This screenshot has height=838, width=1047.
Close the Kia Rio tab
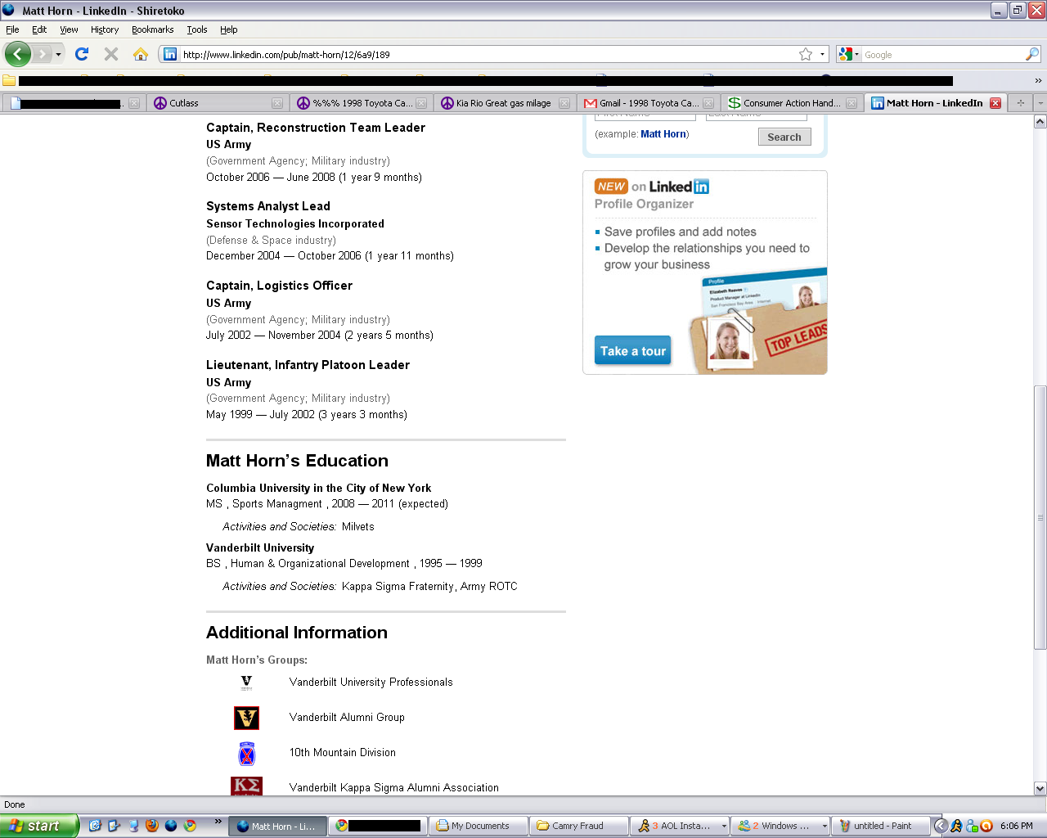tap(564, 103)
